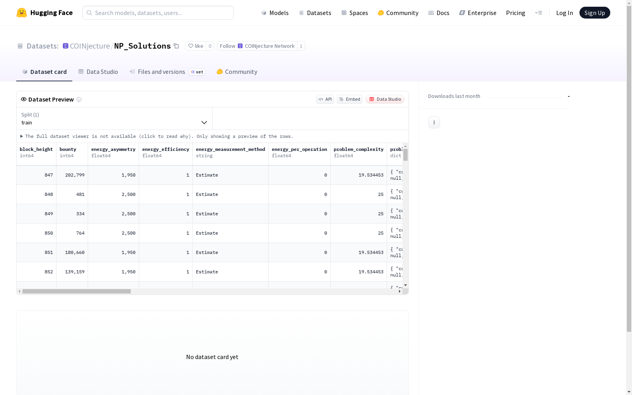The image size is (632, 395).
Task: Select block height cell 852
Action: pyautogui.click(x=36, y=272)
